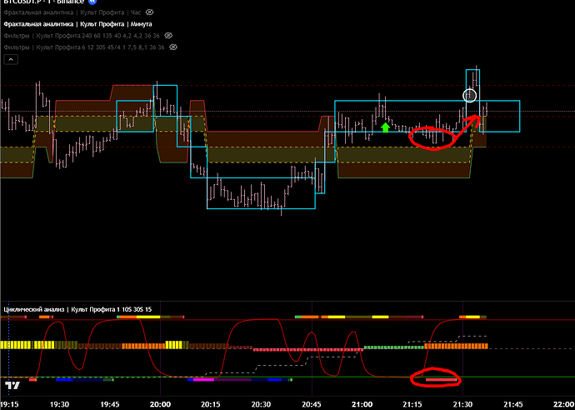The width and height of the screenshot is (575, 410).
Task: Collapse the indicator legend with chevron button
Action: tap(12, 61)
